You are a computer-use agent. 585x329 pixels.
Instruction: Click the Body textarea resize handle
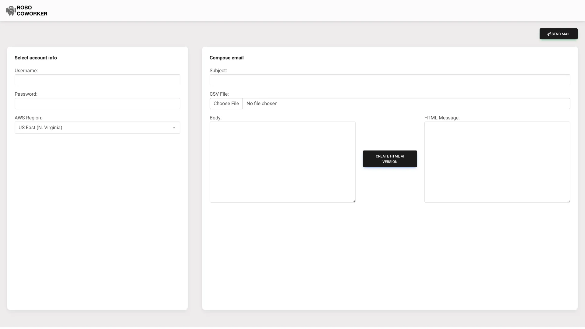point(354,201)
